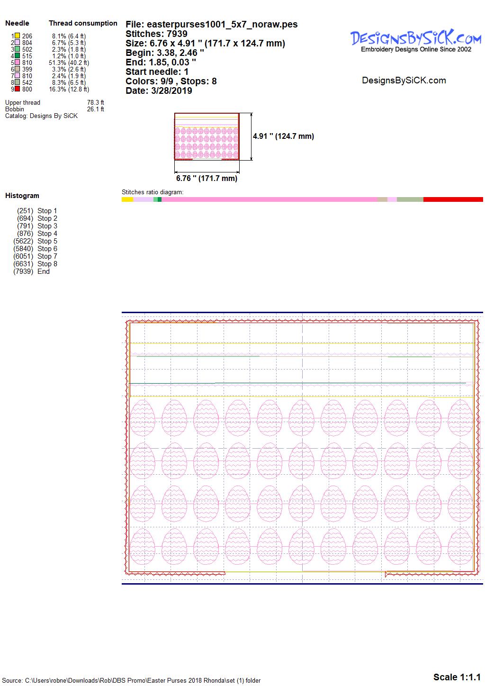Image resolution: width=485 pixels, height=686 pixels.
Task: Click the tan needle 6 swatch for thread 399
Action: pos(17,69)
